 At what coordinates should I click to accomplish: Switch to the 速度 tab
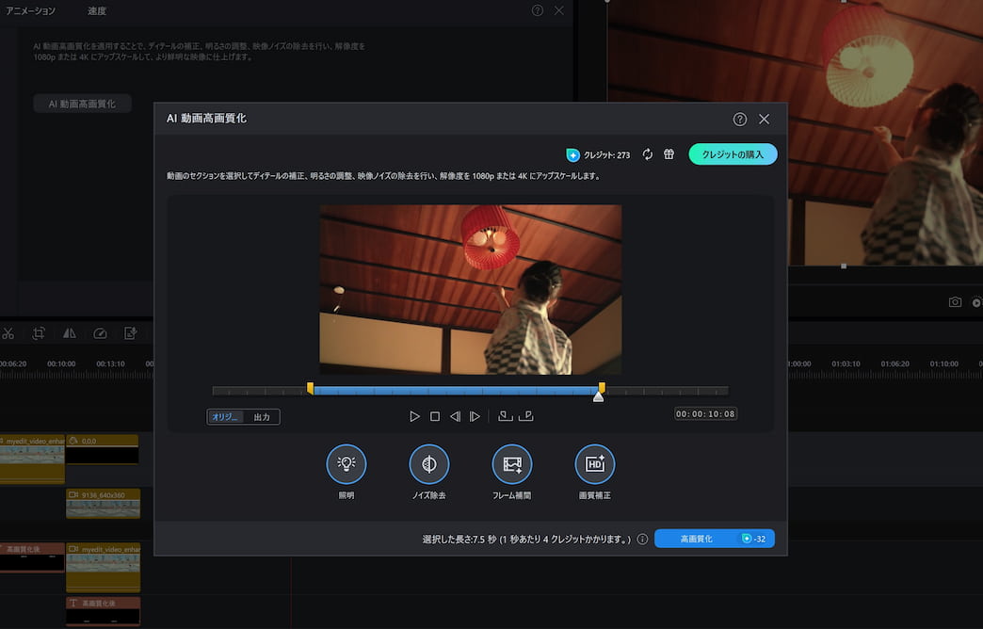point(97,11)
